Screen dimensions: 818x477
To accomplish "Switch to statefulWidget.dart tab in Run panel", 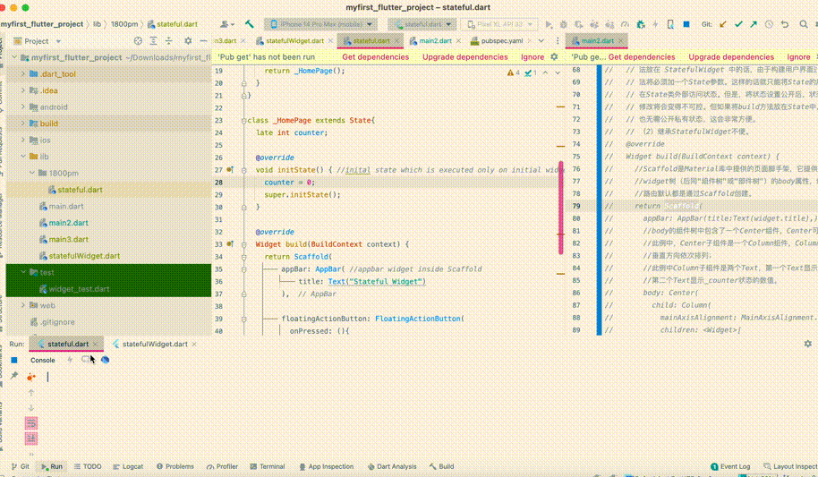I will point(154,344).
